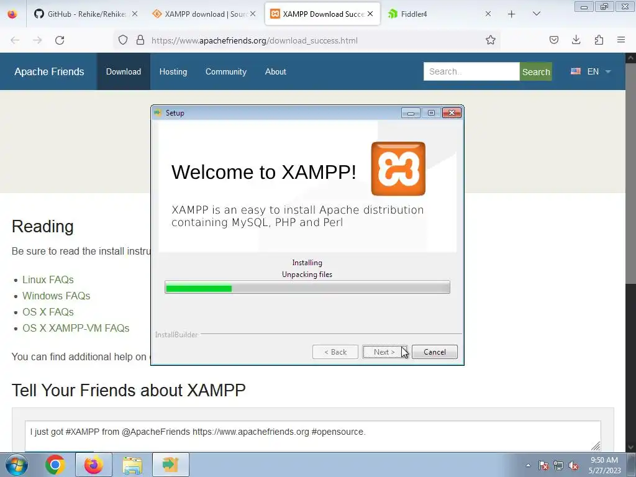
Task: Close the Fiddler4 tab
Action: pos(488,14)
